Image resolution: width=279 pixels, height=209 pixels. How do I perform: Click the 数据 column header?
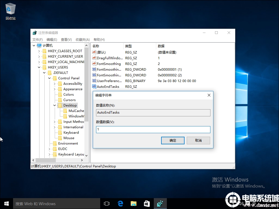pos(195,46)
